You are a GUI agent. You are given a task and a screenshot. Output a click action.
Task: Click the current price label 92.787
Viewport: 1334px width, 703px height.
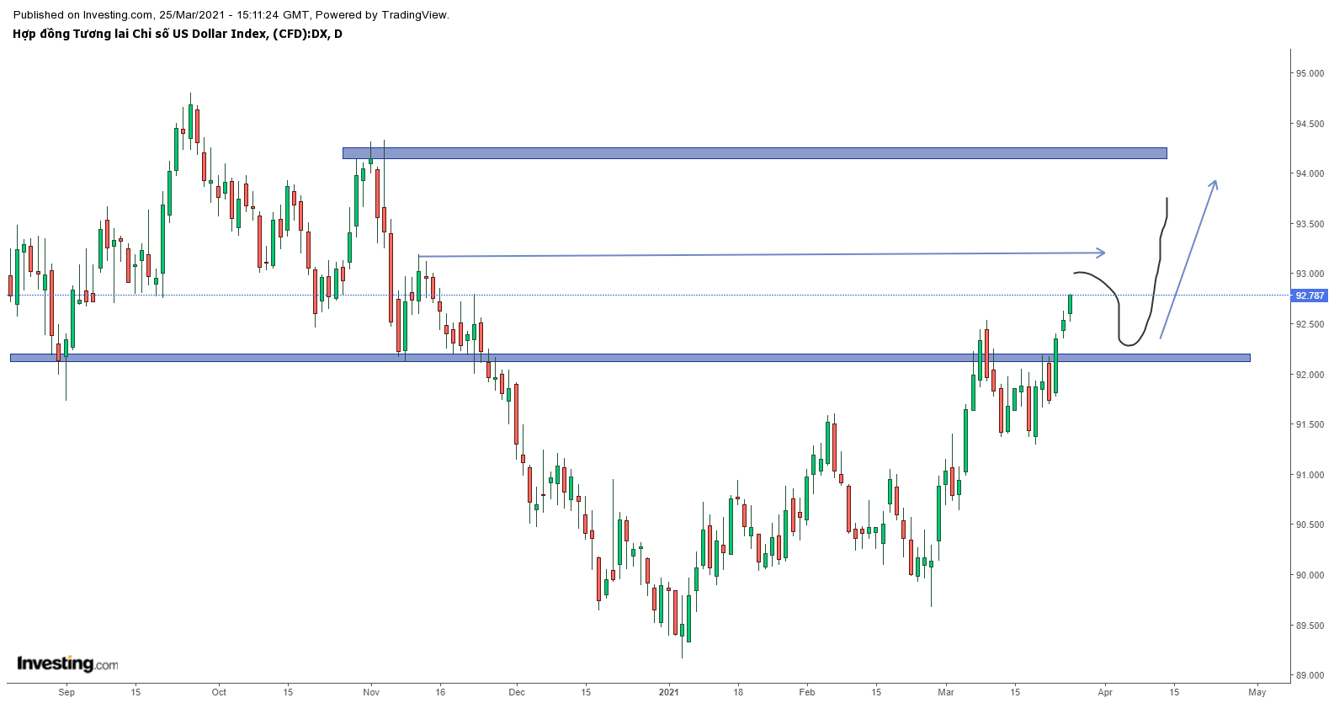(x=1309, y=296)
